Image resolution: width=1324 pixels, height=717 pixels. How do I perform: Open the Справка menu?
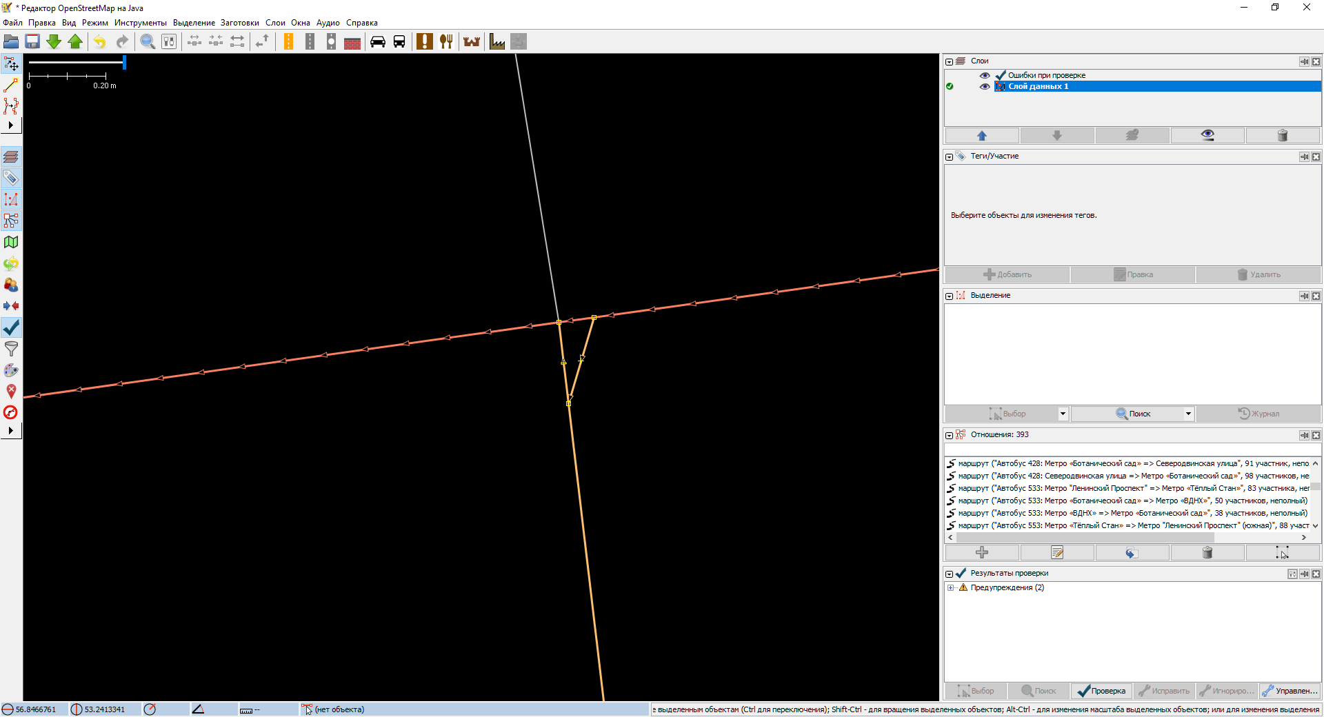(362, 23)
